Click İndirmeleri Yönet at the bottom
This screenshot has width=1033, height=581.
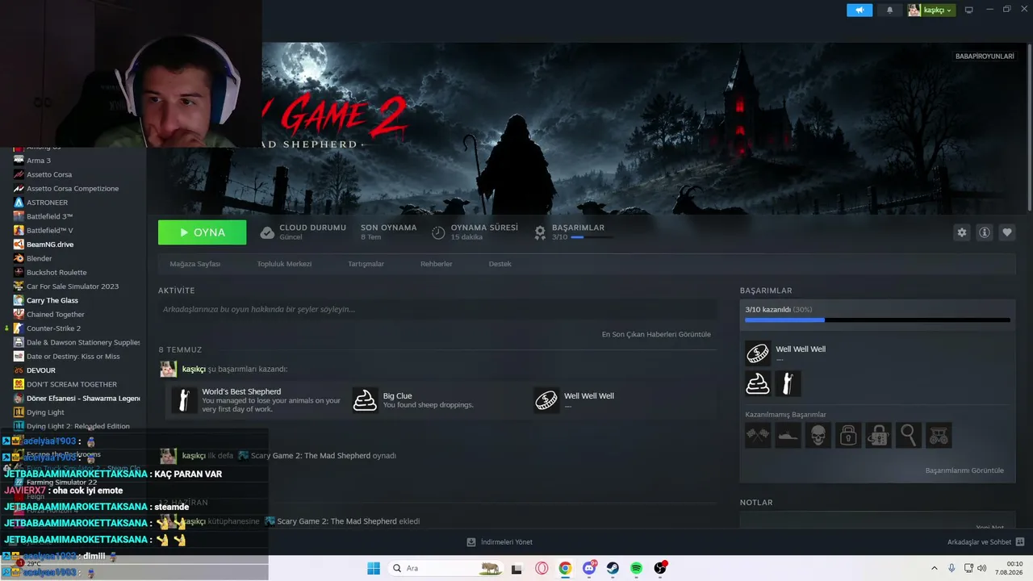pyautogui.click(x=500, y=542)
